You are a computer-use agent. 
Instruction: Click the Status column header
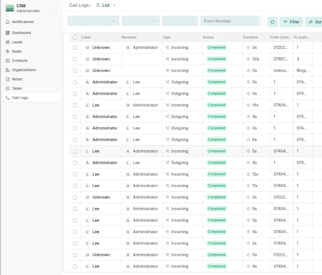(x=208, y=37)
